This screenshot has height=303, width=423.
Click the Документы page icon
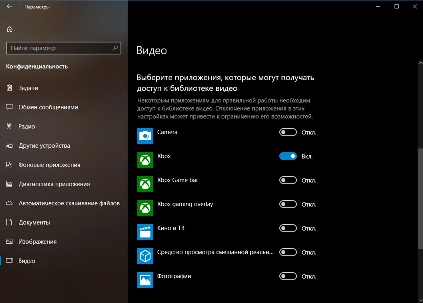pos(9,222)
